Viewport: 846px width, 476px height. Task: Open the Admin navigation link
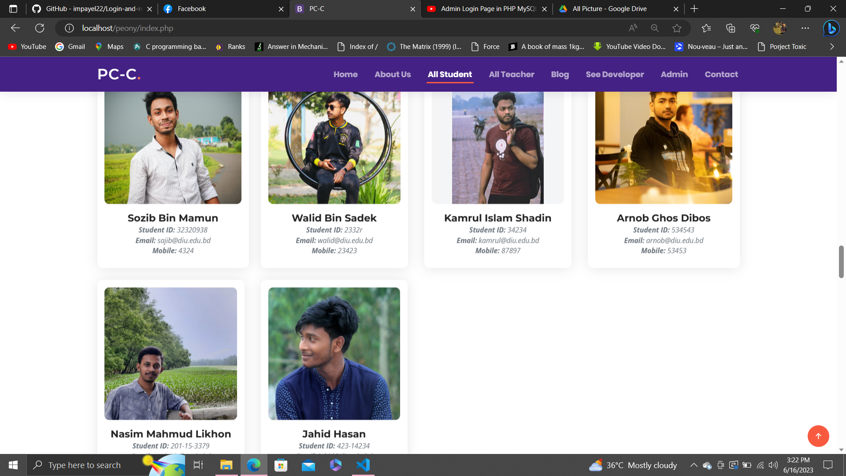coord(674,74)
